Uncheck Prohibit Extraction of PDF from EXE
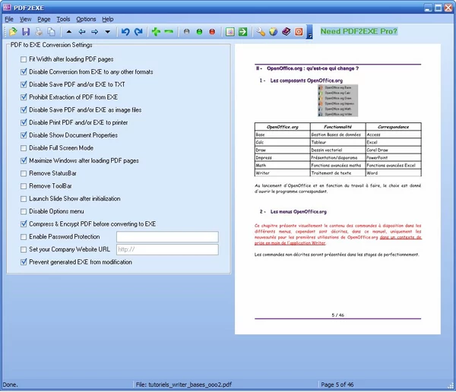The height and width of the screenshot is (392, 456). [x=24, y=97]
